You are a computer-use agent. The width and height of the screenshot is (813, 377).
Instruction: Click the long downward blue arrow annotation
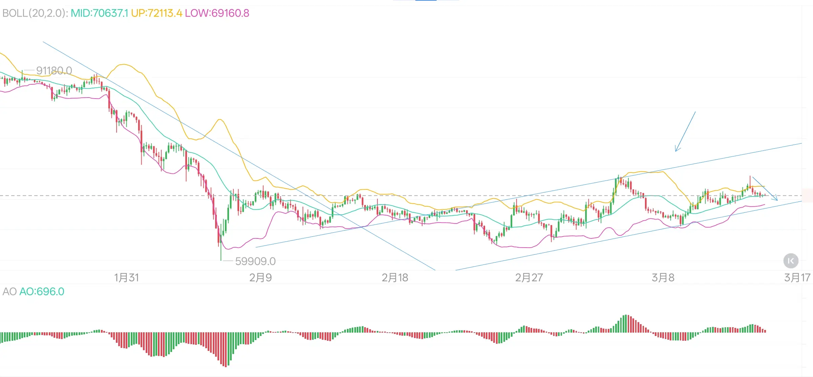coord(685,131)
